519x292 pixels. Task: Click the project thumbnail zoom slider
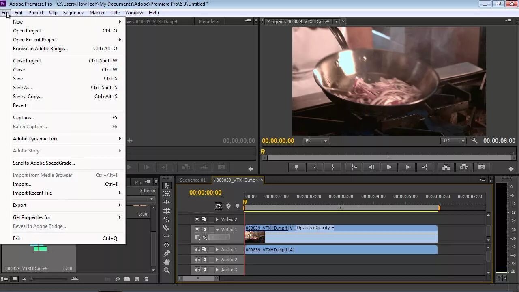click(32, 279)
